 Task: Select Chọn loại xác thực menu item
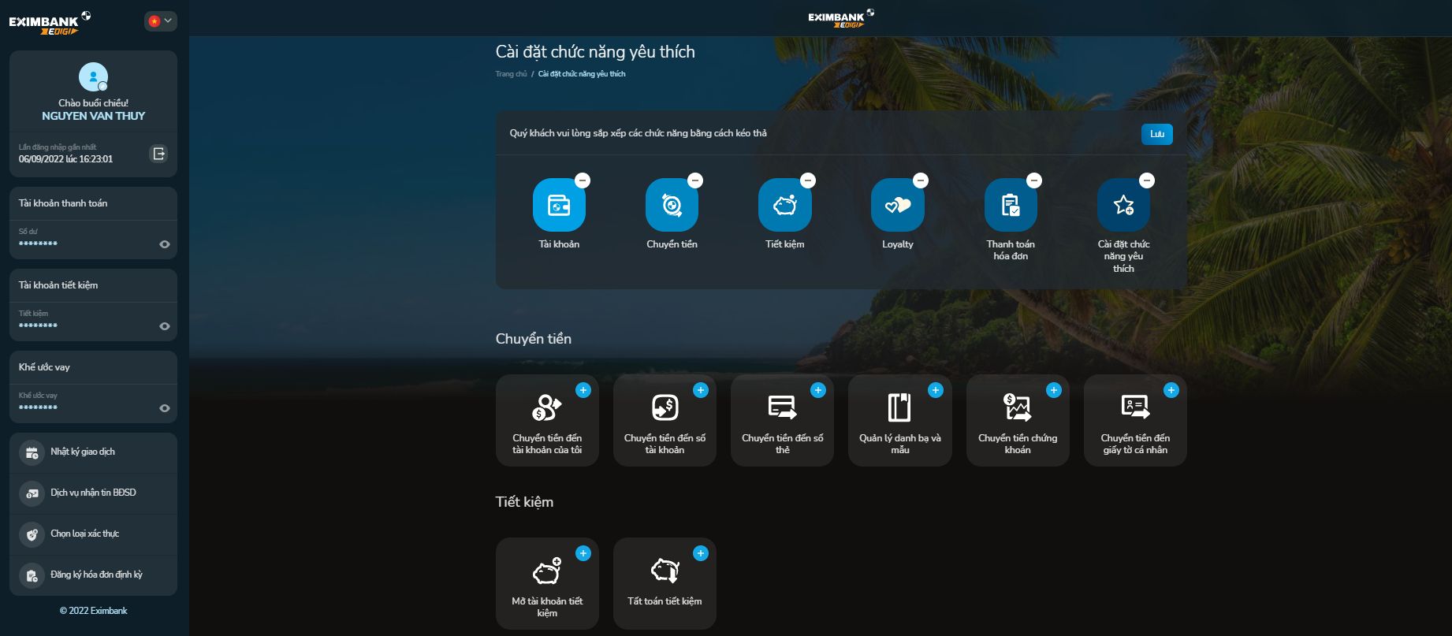(x=84, y=534)
